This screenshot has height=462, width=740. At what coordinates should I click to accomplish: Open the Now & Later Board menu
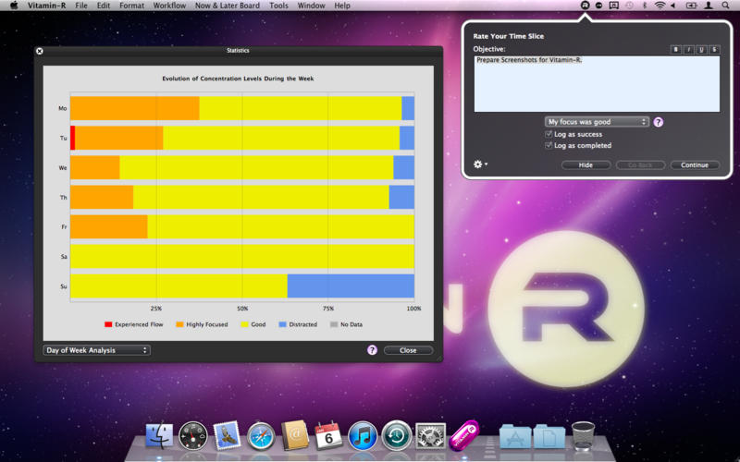228,6
